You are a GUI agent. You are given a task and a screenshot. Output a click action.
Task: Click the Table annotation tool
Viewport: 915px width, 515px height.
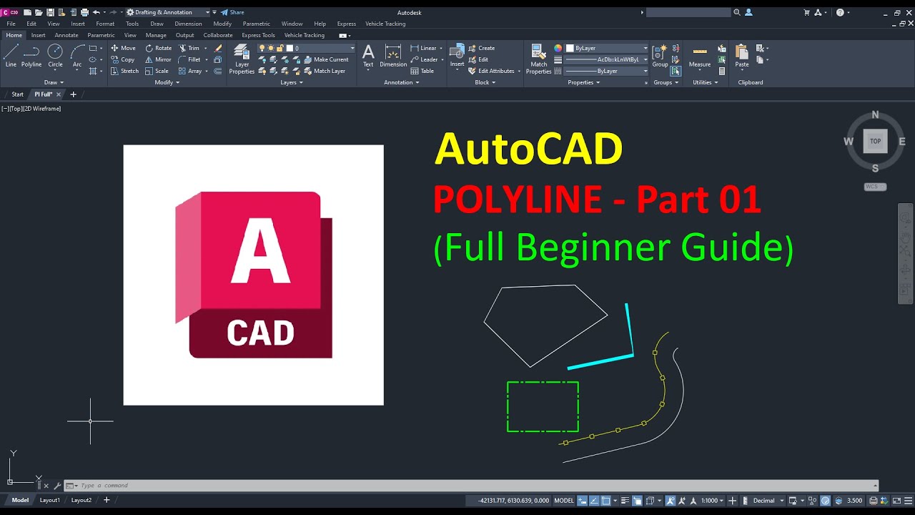(x=422, y=71)
